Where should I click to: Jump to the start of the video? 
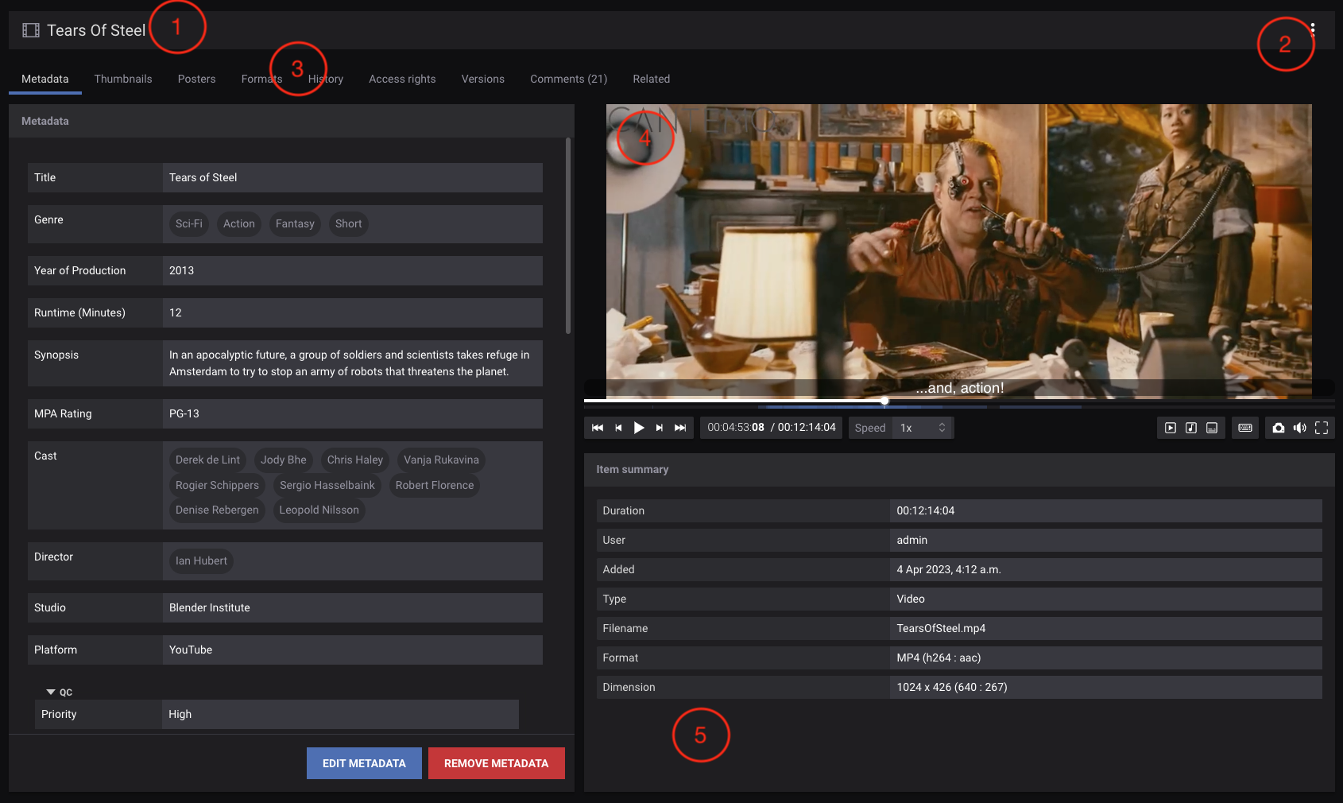pyautogui.click(x=598, y=428)
